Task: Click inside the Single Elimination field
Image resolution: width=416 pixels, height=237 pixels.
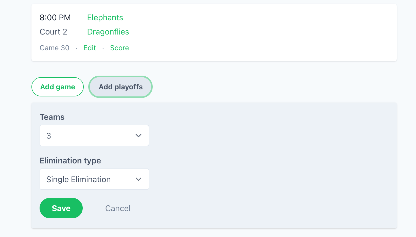Action: point(76,179)
